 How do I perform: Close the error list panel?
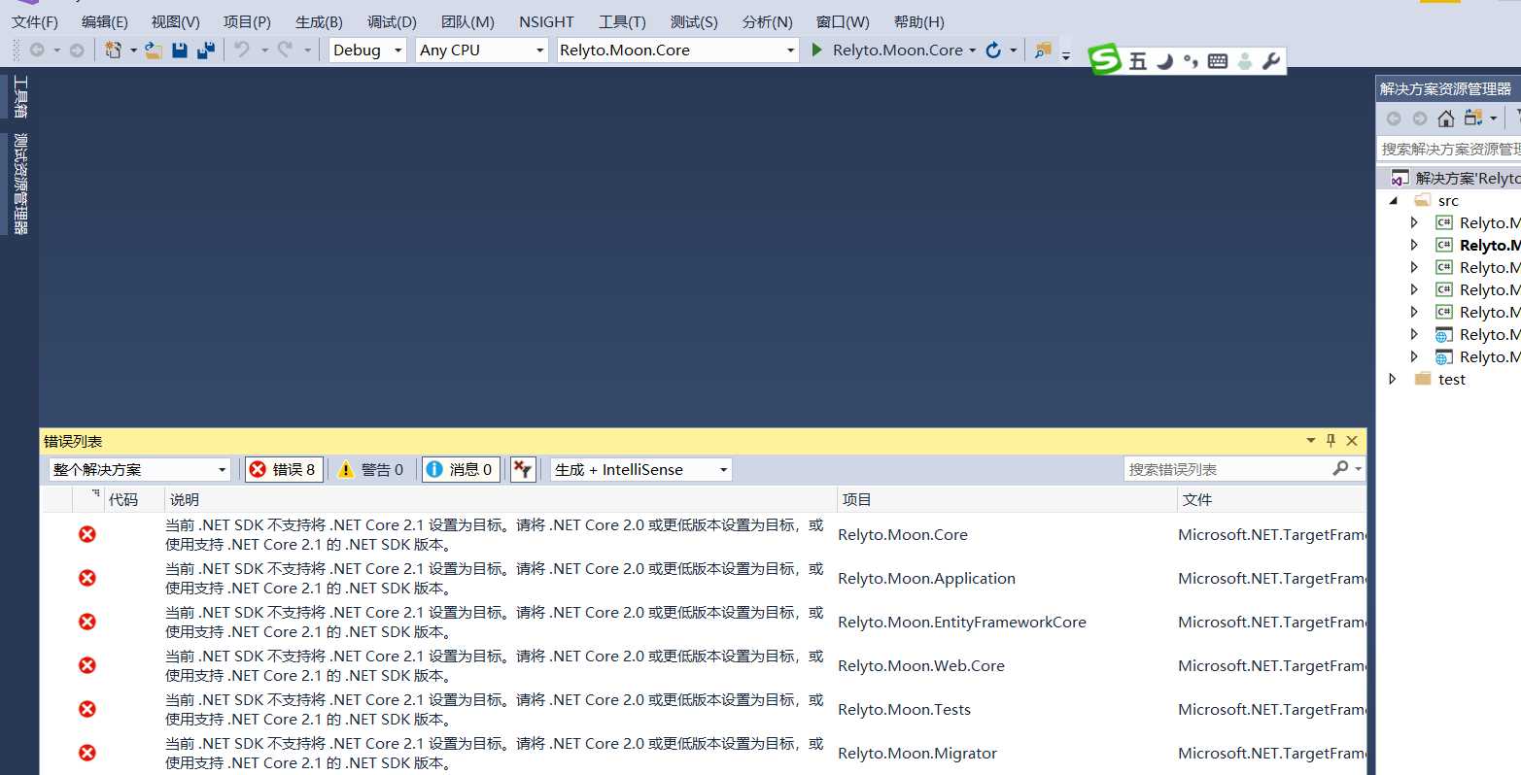[1352, 441]
